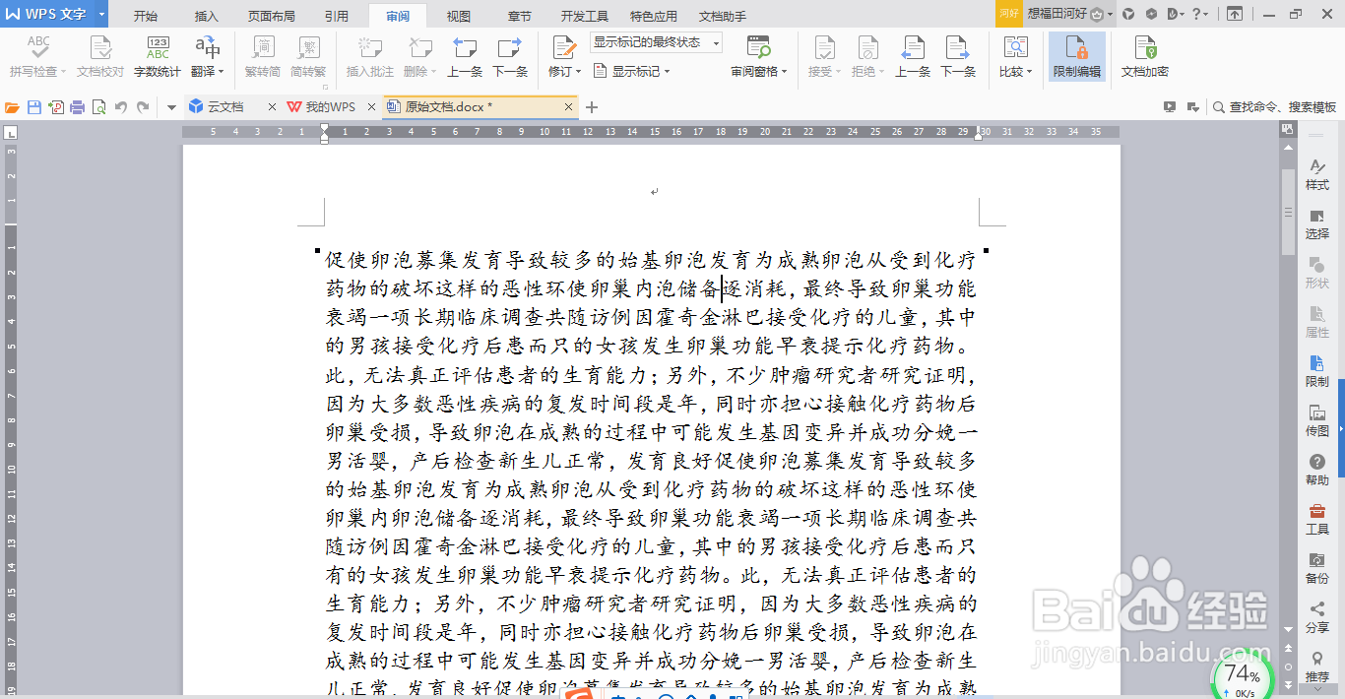Open the WPS 文字 application menu arrow

tap(101, 14)
